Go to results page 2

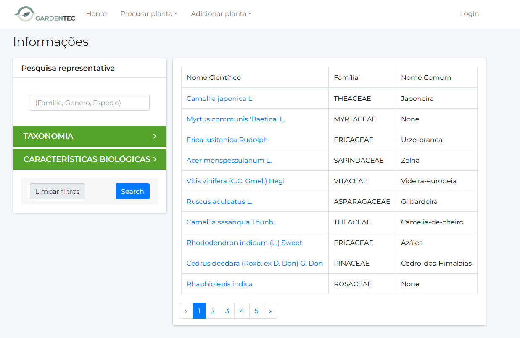click(213, 311)
